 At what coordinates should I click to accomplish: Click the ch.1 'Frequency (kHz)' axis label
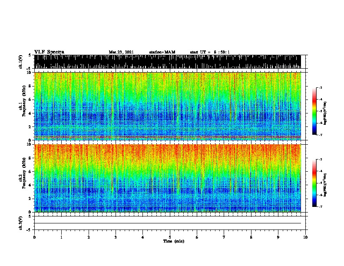(24, 101)
